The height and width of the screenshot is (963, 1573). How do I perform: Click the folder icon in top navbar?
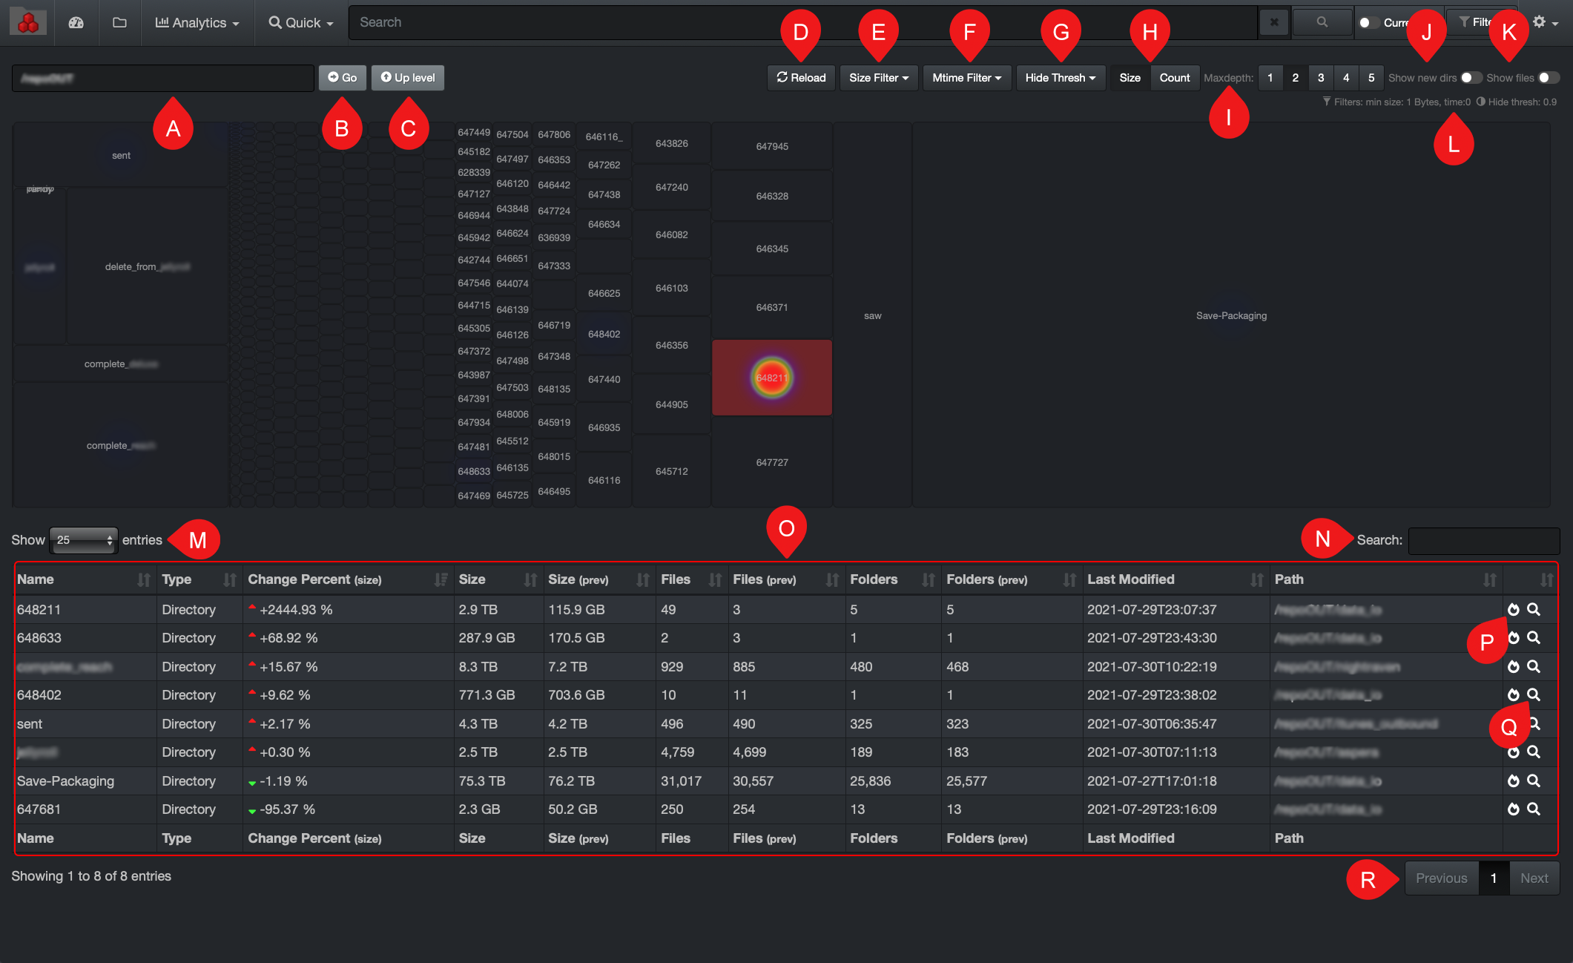click(x=119, y=22)
